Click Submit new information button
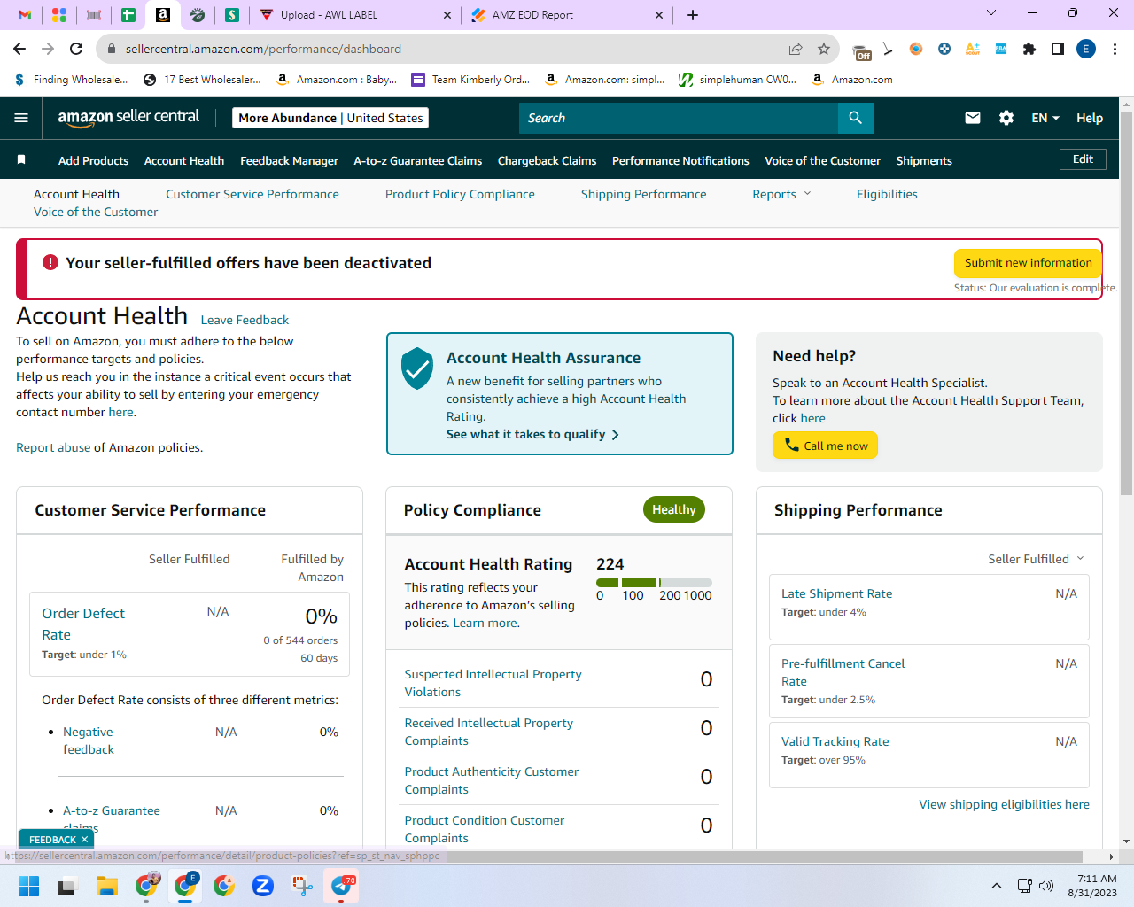 pyautogui.click(x=1028, y=263)
